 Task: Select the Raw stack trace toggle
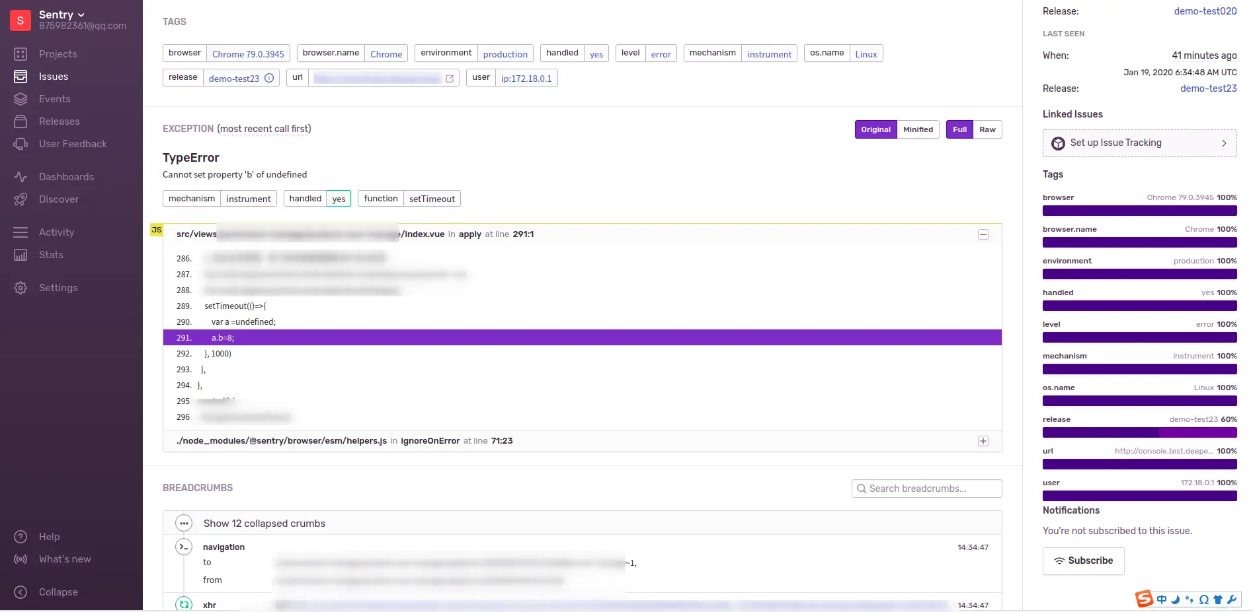[987, 129]
